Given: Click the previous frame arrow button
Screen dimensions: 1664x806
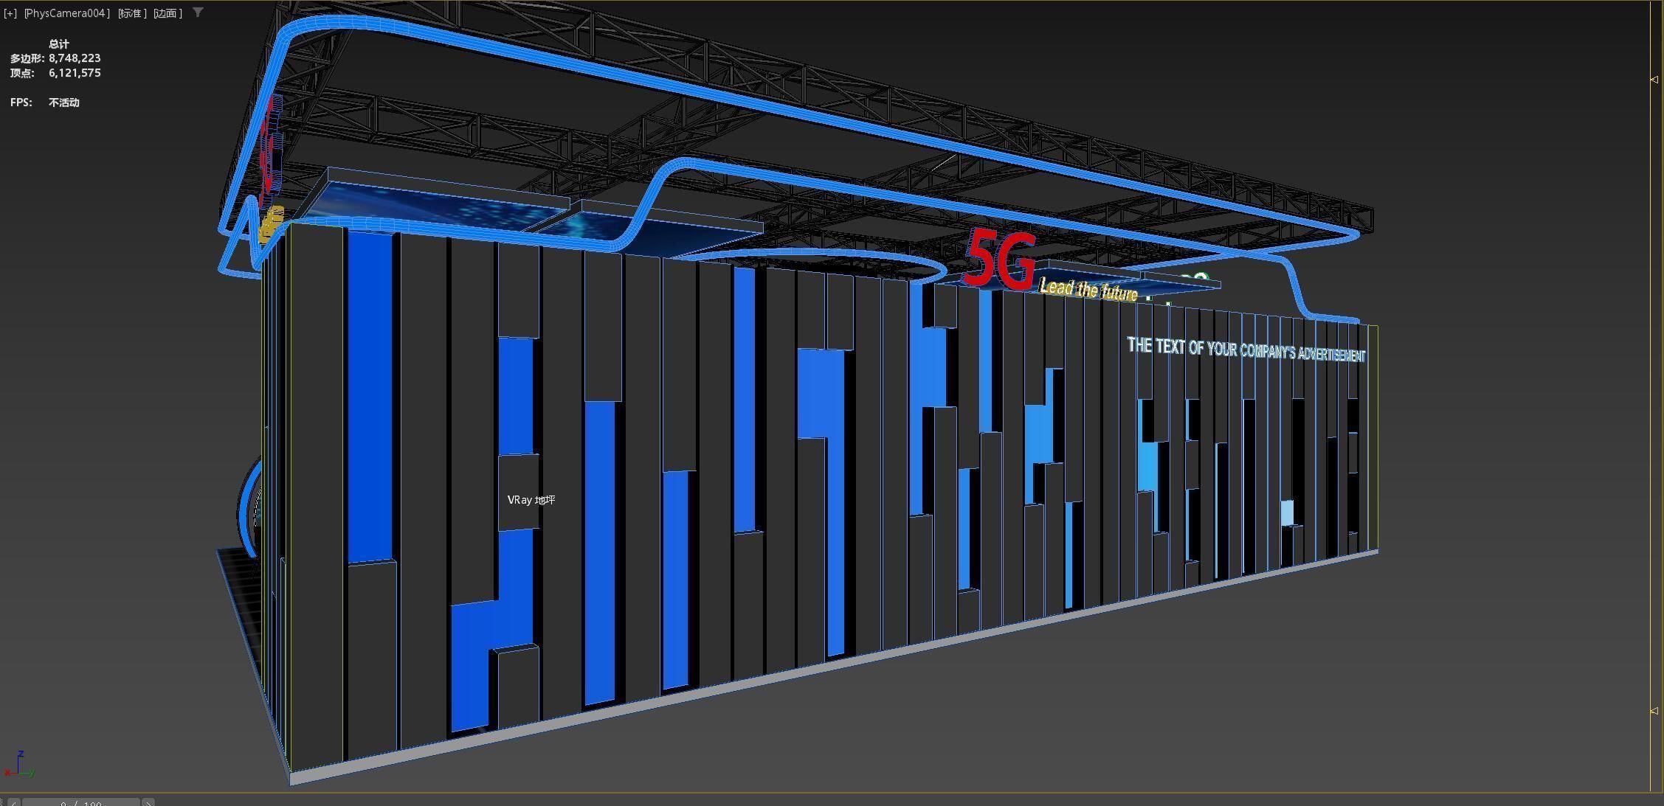Looking at the screenshot, I should point(13,802).
